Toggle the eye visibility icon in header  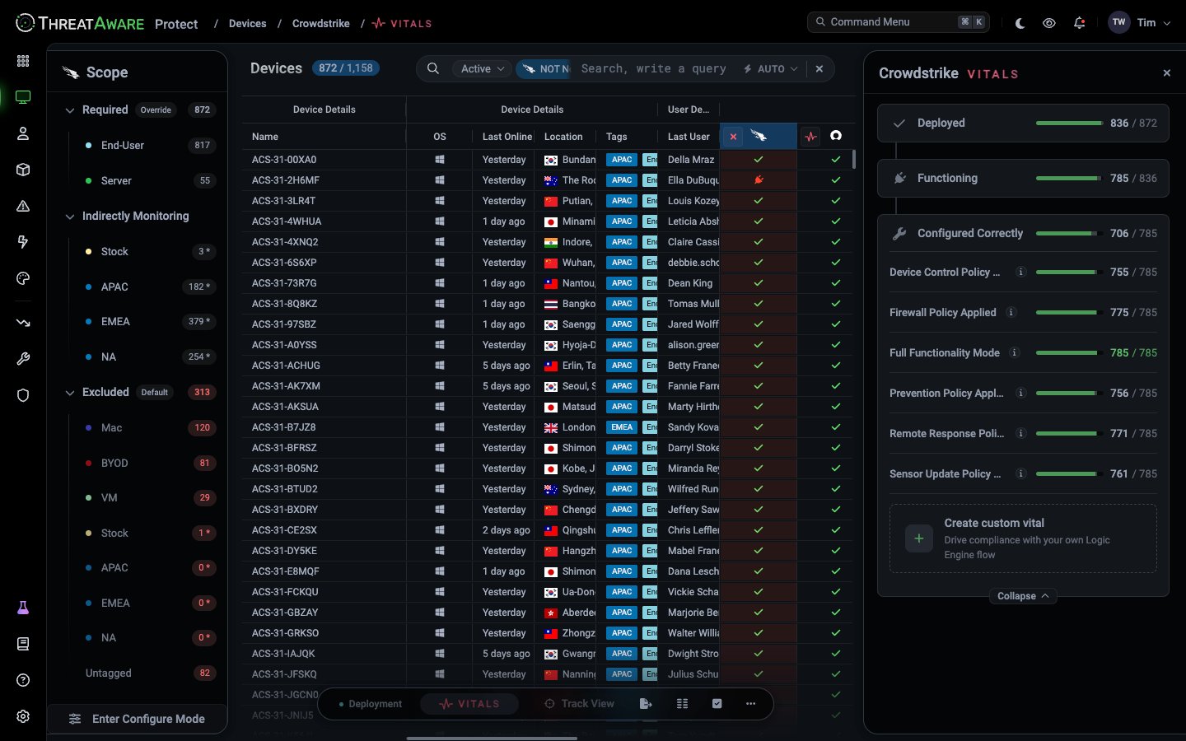(1049, 23)
